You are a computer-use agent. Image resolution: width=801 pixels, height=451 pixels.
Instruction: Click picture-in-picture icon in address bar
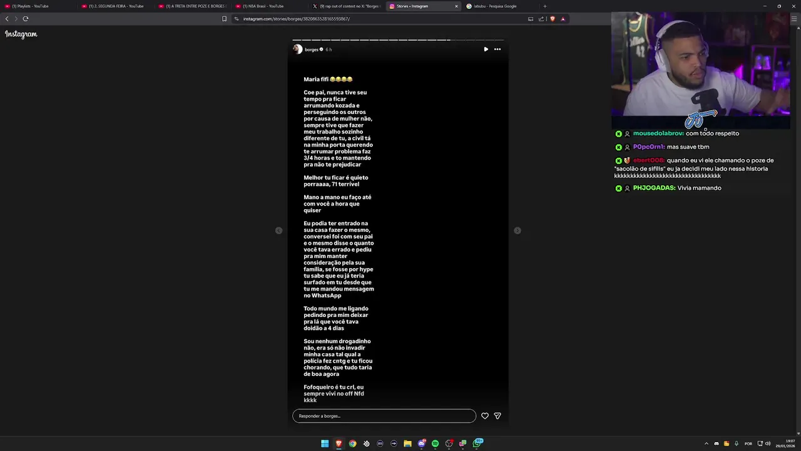click(531, 19)
